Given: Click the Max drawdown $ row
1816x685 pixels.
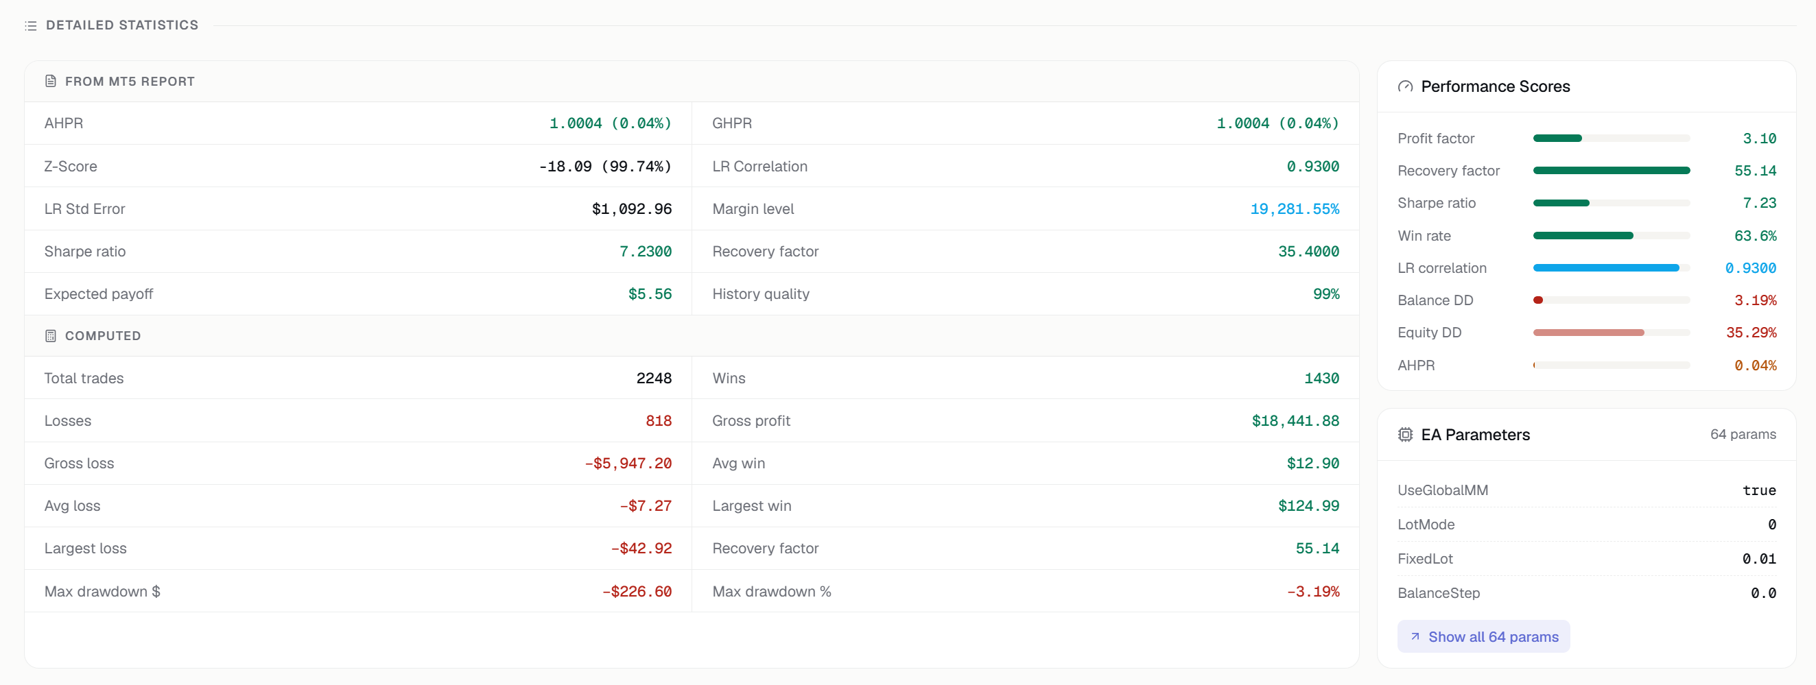Looking at the screenshot, I should point(358,591).
